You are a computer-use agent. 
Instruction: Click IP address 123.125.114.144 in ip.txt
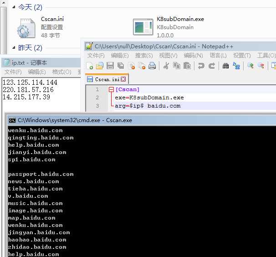click(30, 82)
